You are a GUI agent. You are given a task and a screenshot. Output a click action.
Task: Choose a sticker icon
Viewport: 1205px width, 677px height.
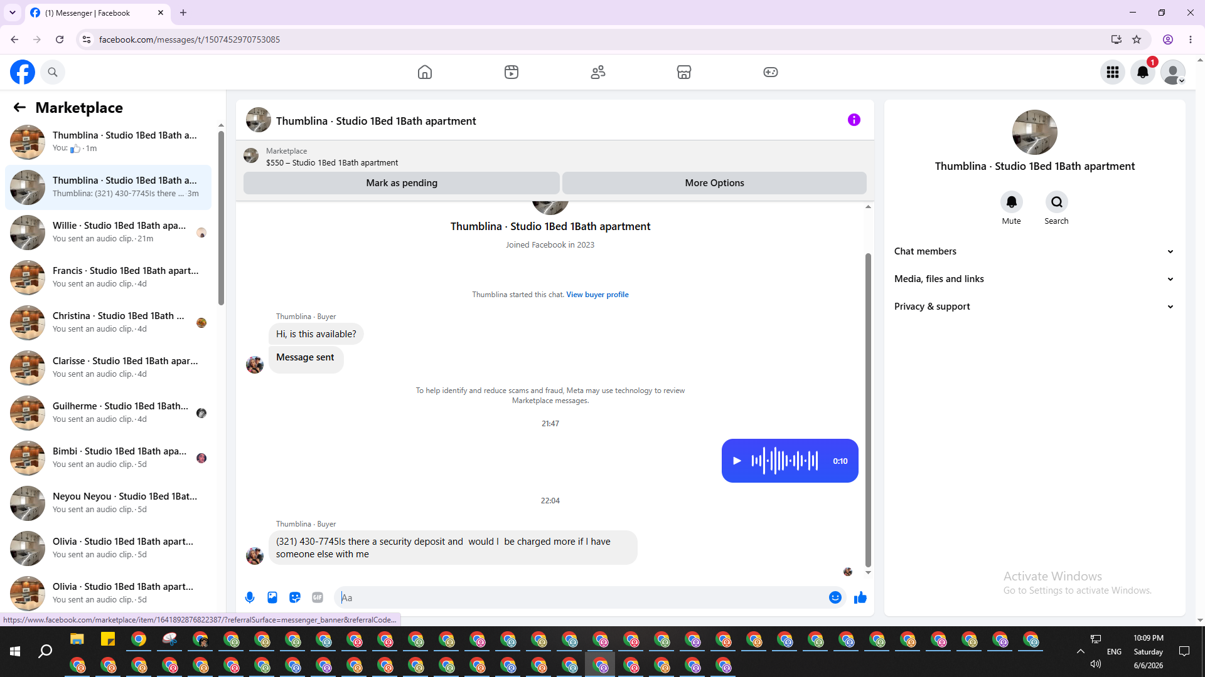pyautogui.click(x=295, y=597)
